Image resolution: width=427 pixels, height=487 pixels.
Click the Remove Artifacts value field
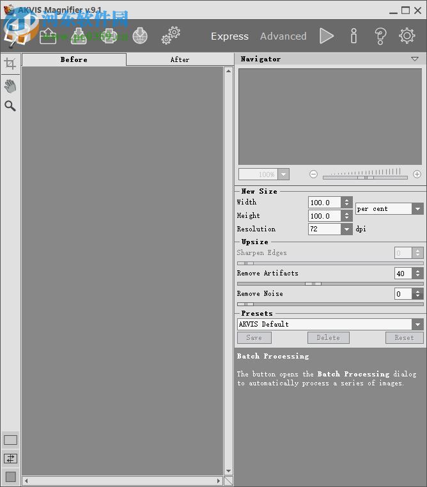403,274
